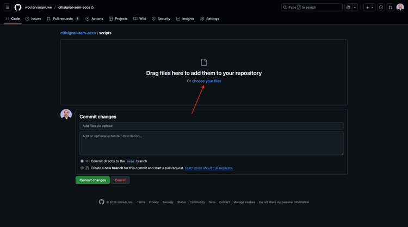
Task: Switch to the Issues tab
Action: coord(33,19)
